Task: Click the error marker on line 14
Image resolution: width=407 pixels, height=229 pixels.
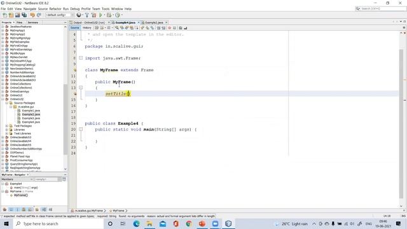Action: (x=75, y=94)
